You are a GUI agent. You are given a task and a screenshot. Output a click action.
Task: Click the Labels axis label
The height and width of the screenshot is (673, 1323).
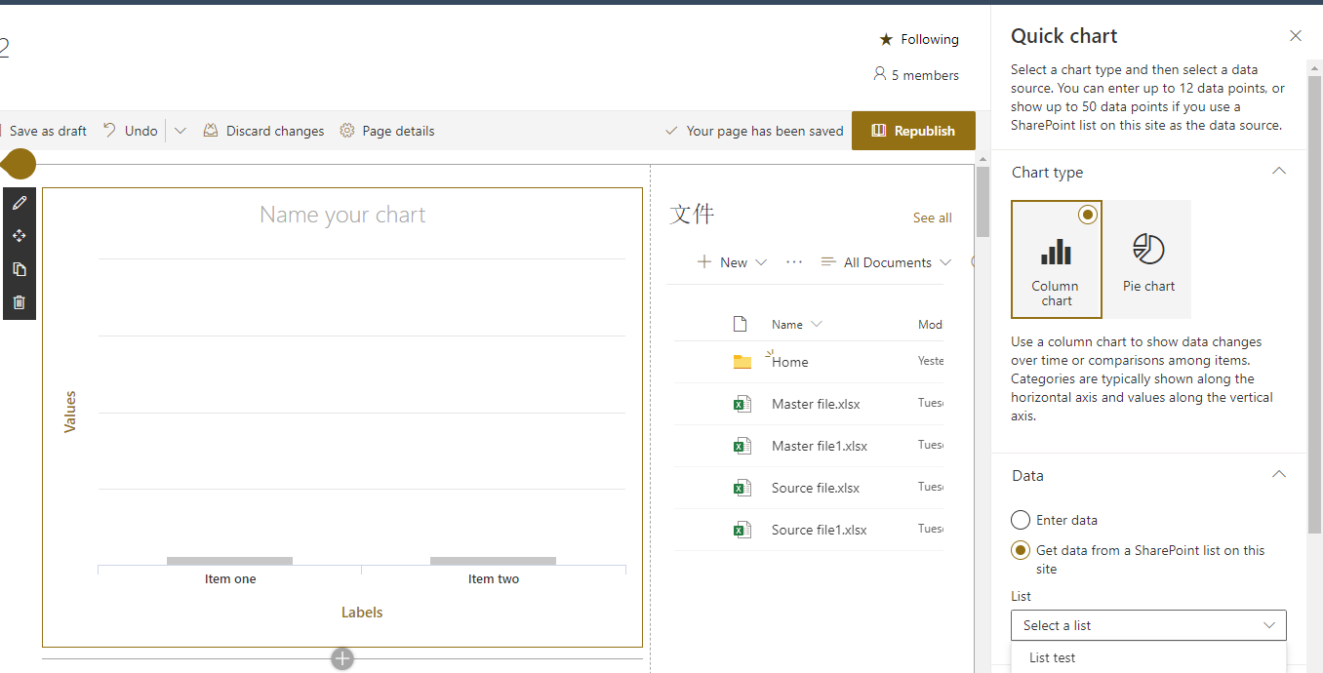click(362, 613)
